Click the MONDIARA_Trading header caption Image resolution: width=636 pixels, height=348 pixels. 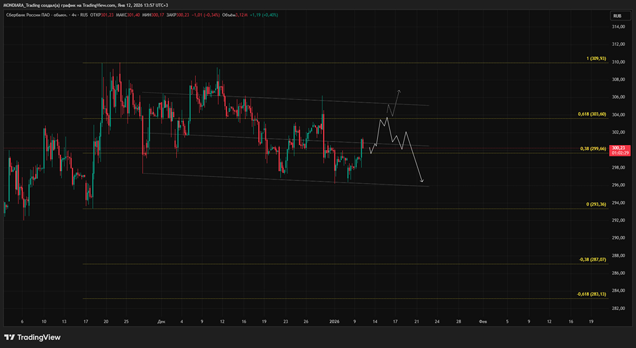point(86,5)
